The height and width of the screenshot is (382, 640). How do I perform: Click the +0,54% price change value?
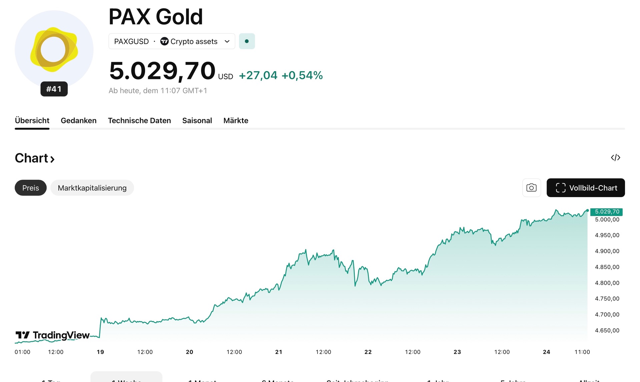coord(302,76)
